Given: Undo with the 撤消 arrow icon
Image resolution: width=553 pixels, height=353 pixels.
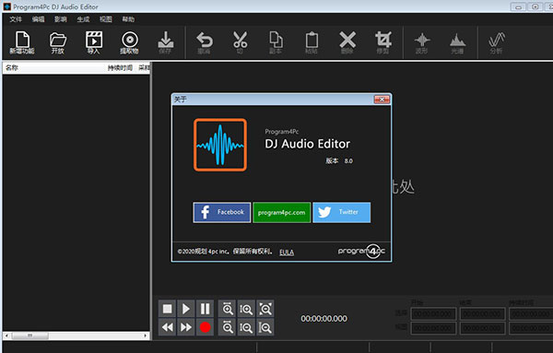Looking at the screenshot, I should click(205, 42).
